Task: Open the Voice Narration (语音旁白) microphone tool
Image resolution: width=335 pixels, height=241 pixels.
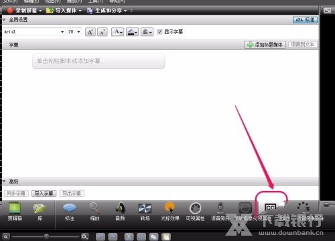Action: [220, 212]
